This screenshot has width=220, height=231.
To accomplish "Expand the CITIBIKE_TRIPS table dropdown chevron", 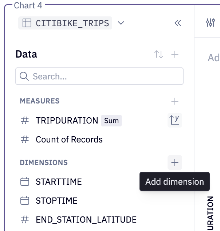I will click(x=121, y=23).
